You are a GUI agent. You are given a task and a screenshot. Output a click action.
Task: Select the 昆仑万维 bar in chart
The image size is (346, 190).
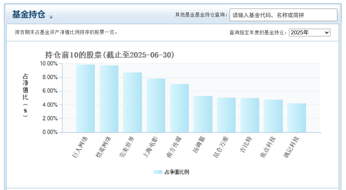click(226, 115)
